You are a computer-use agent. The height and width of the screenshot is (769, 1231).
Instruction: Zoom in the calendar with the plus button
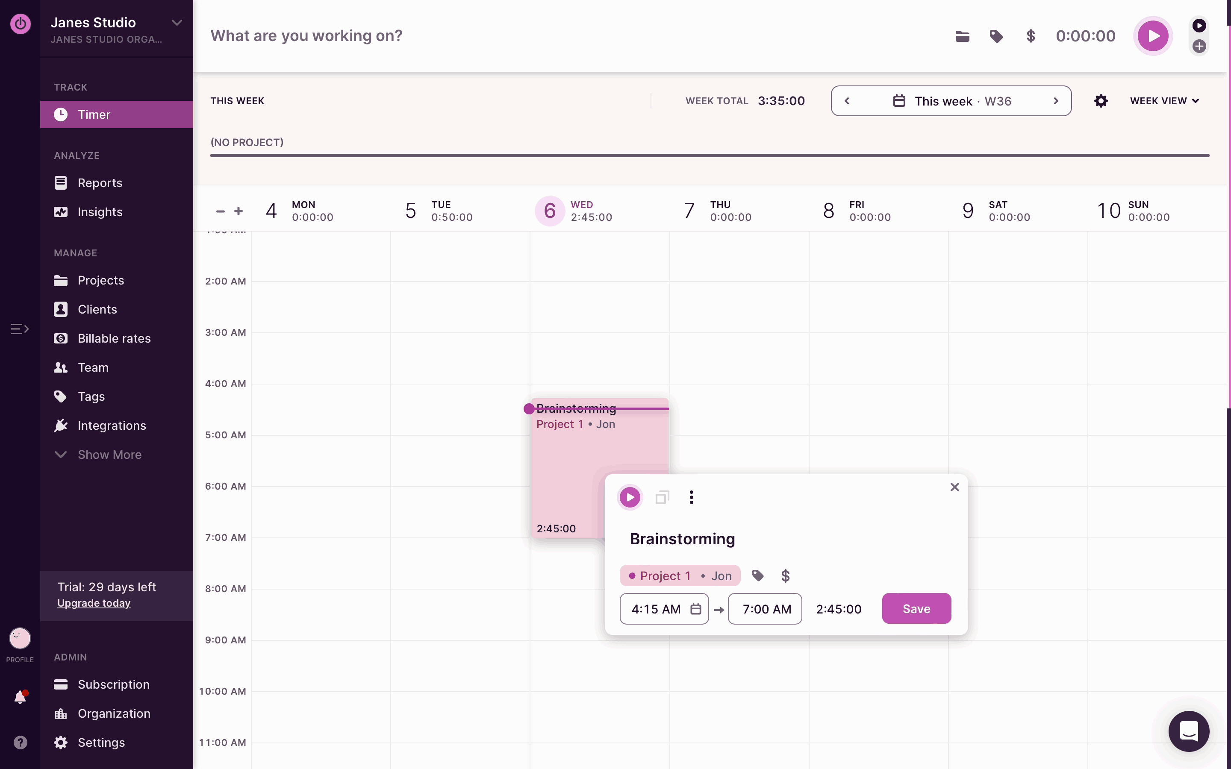pos(239,211)
